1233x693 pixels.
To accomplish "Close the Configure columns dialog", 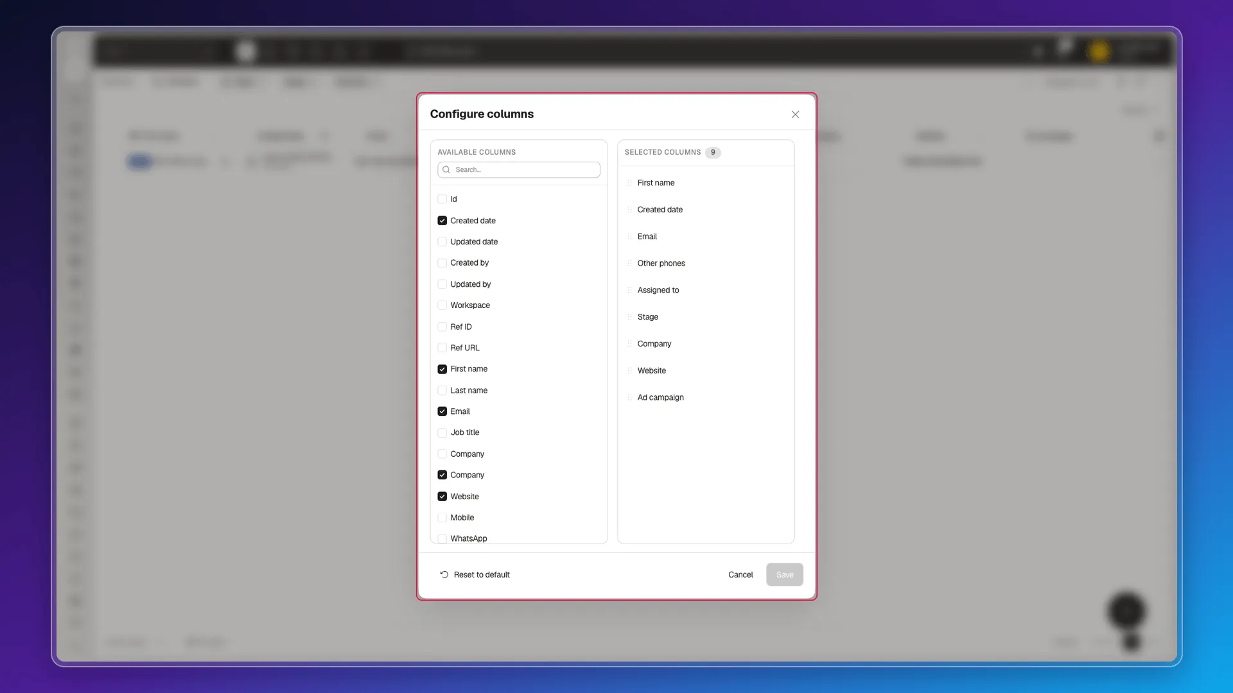I will click(x=795, y=114).
